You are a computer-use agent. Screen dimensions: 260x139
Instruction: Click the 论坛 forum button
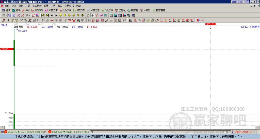click(240, 2)
